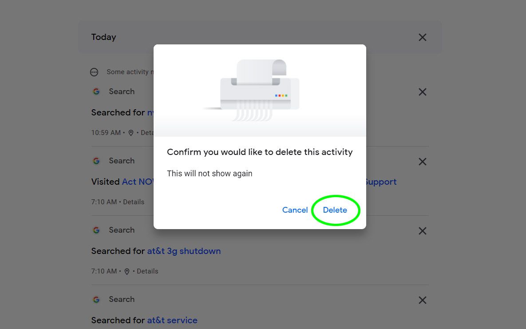Click the shredder illustration in the dialog
This screenshot has width=526, height=329.
260,87
